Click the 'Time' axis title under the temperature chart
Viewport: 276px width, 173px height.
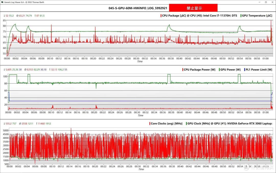(140, 61)
